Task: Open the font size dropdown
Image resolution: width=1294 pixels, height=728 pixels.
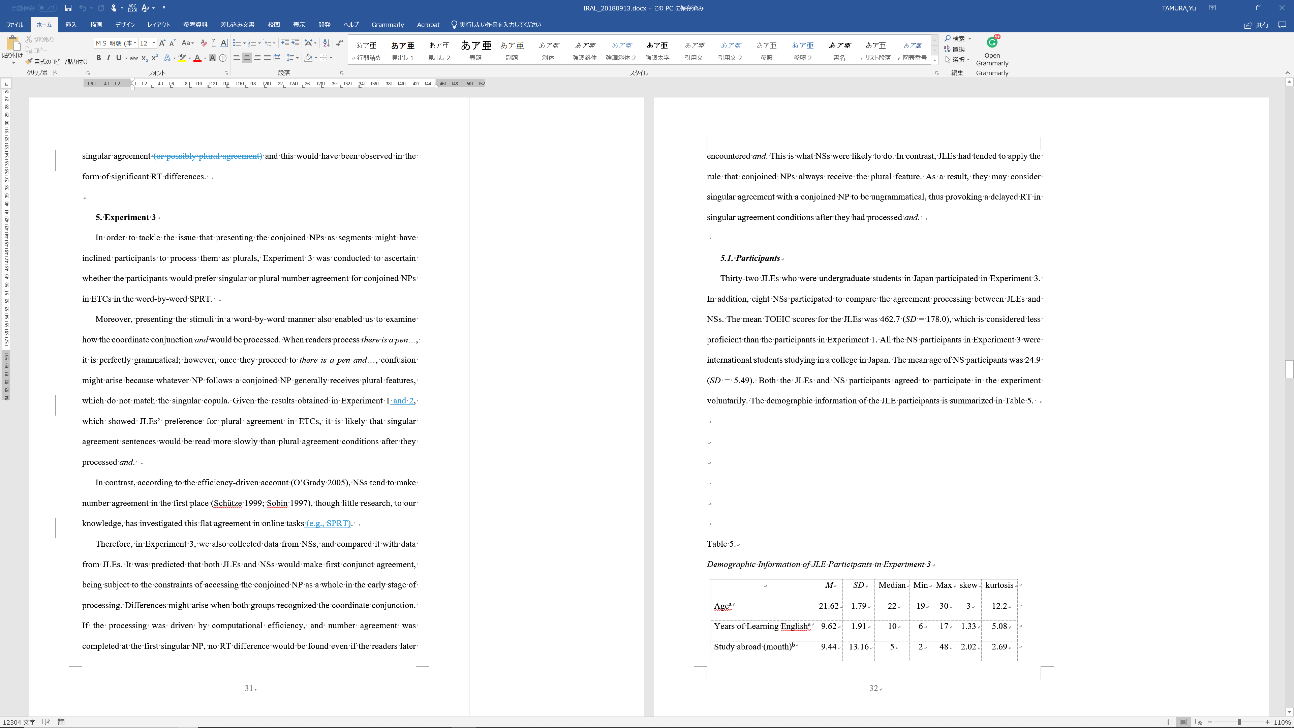Action: pyautogui.click(x=154, y=43)
